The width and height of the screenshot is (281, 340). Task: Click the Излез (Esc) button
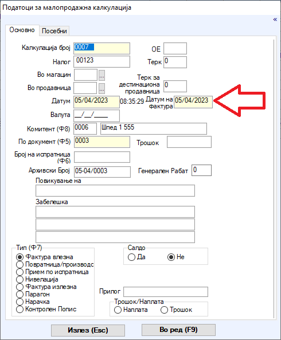(x=88, y=330)
